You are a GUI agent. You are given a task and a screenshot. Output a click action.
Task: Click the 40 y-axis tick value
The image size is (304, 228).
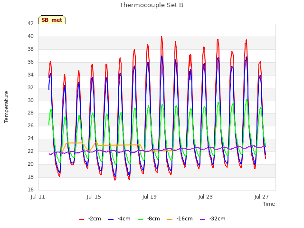[30, 36]
